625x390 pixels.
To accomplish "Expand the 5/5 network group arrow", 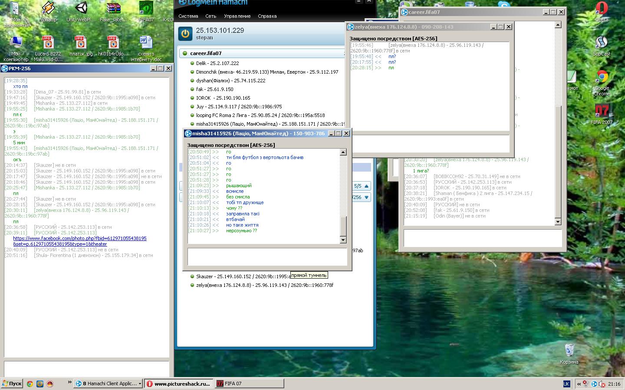I will pyautogui.click(x=366, y=186).
